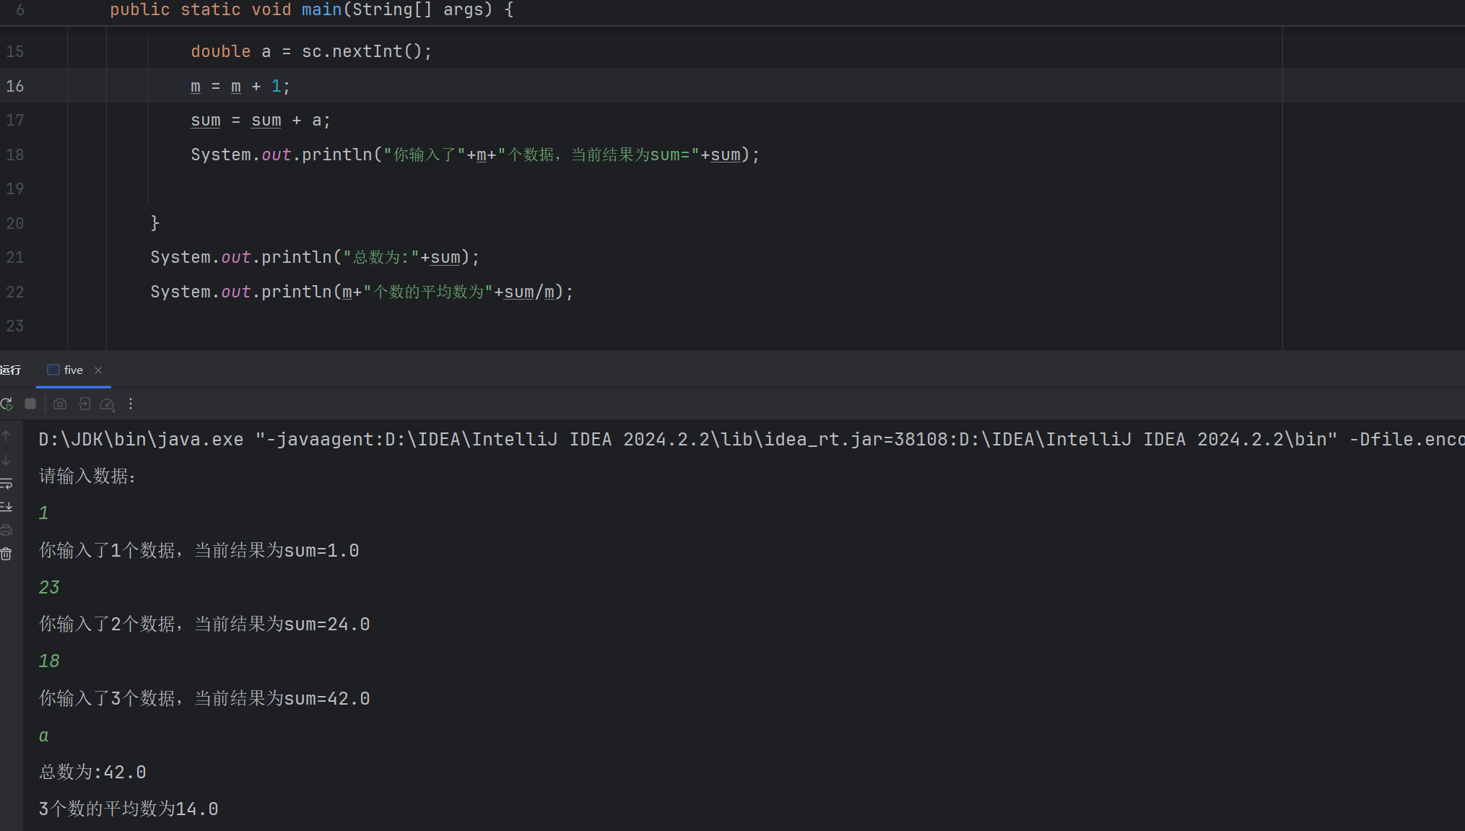Click the Exit/attach arrow-in-box icon
1465x831 pixels.
(x=84, y=404)
